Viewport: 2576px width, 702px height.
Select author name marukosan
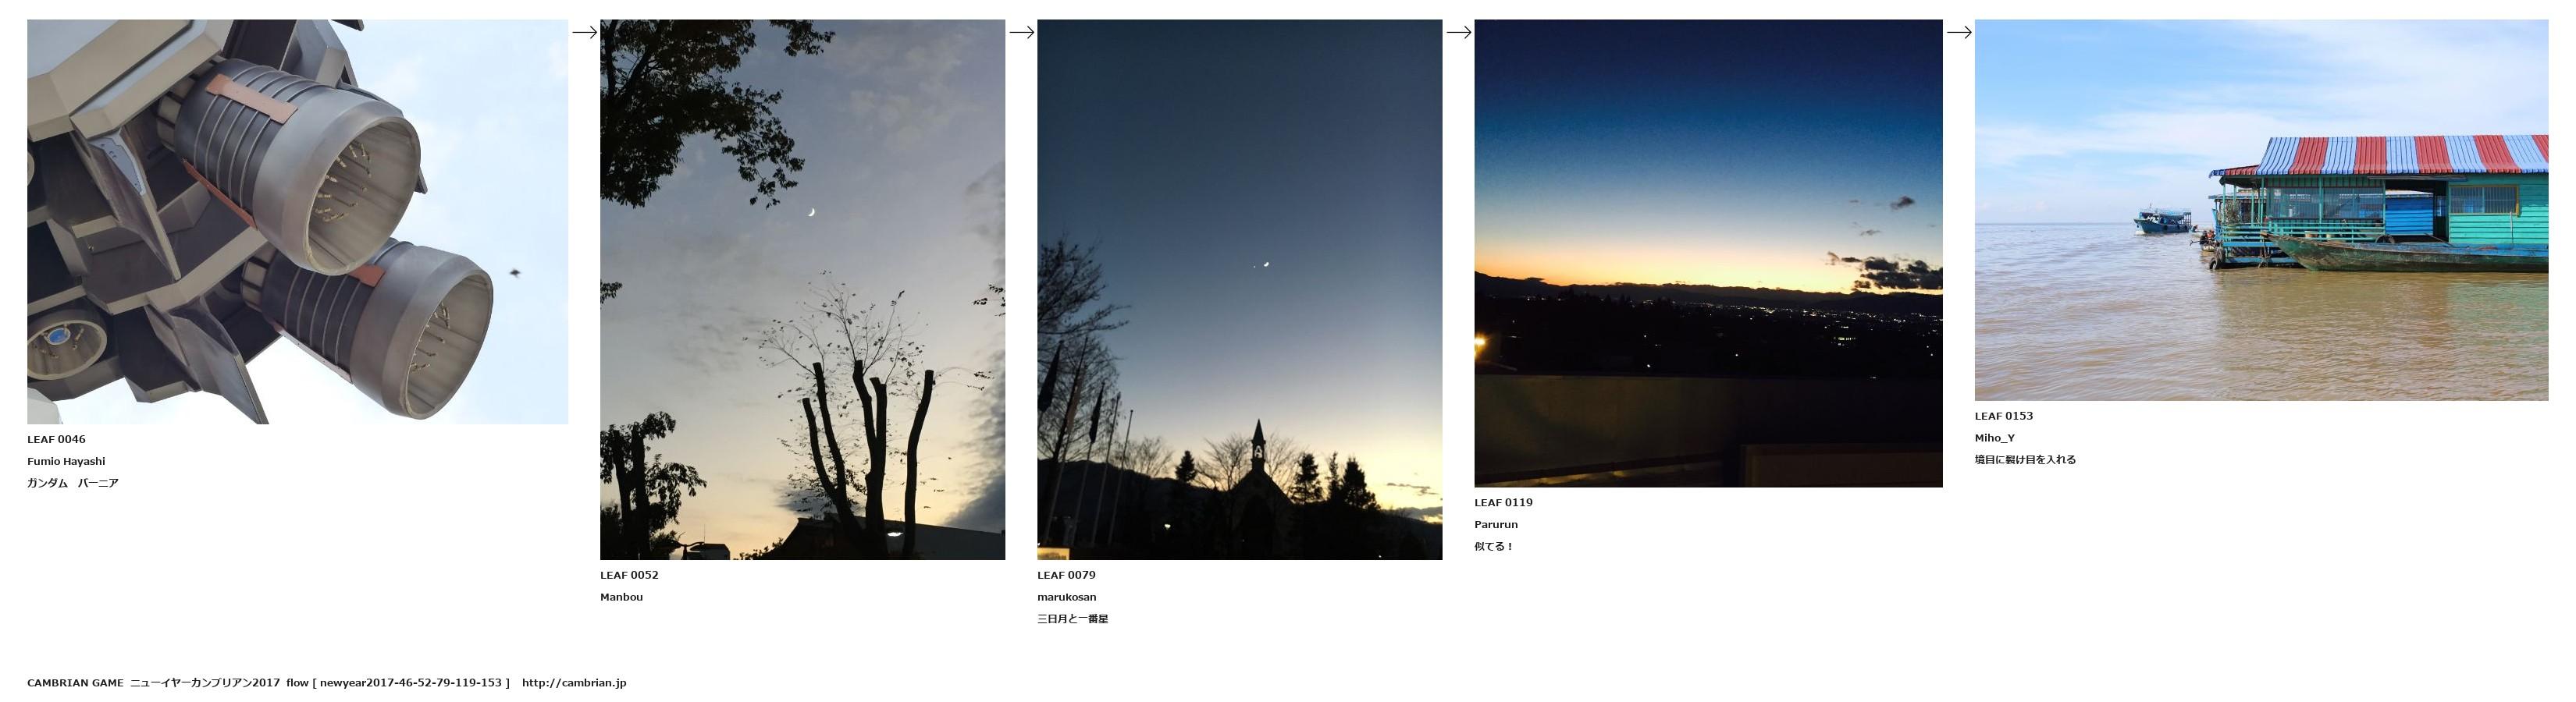(1066, 597)
